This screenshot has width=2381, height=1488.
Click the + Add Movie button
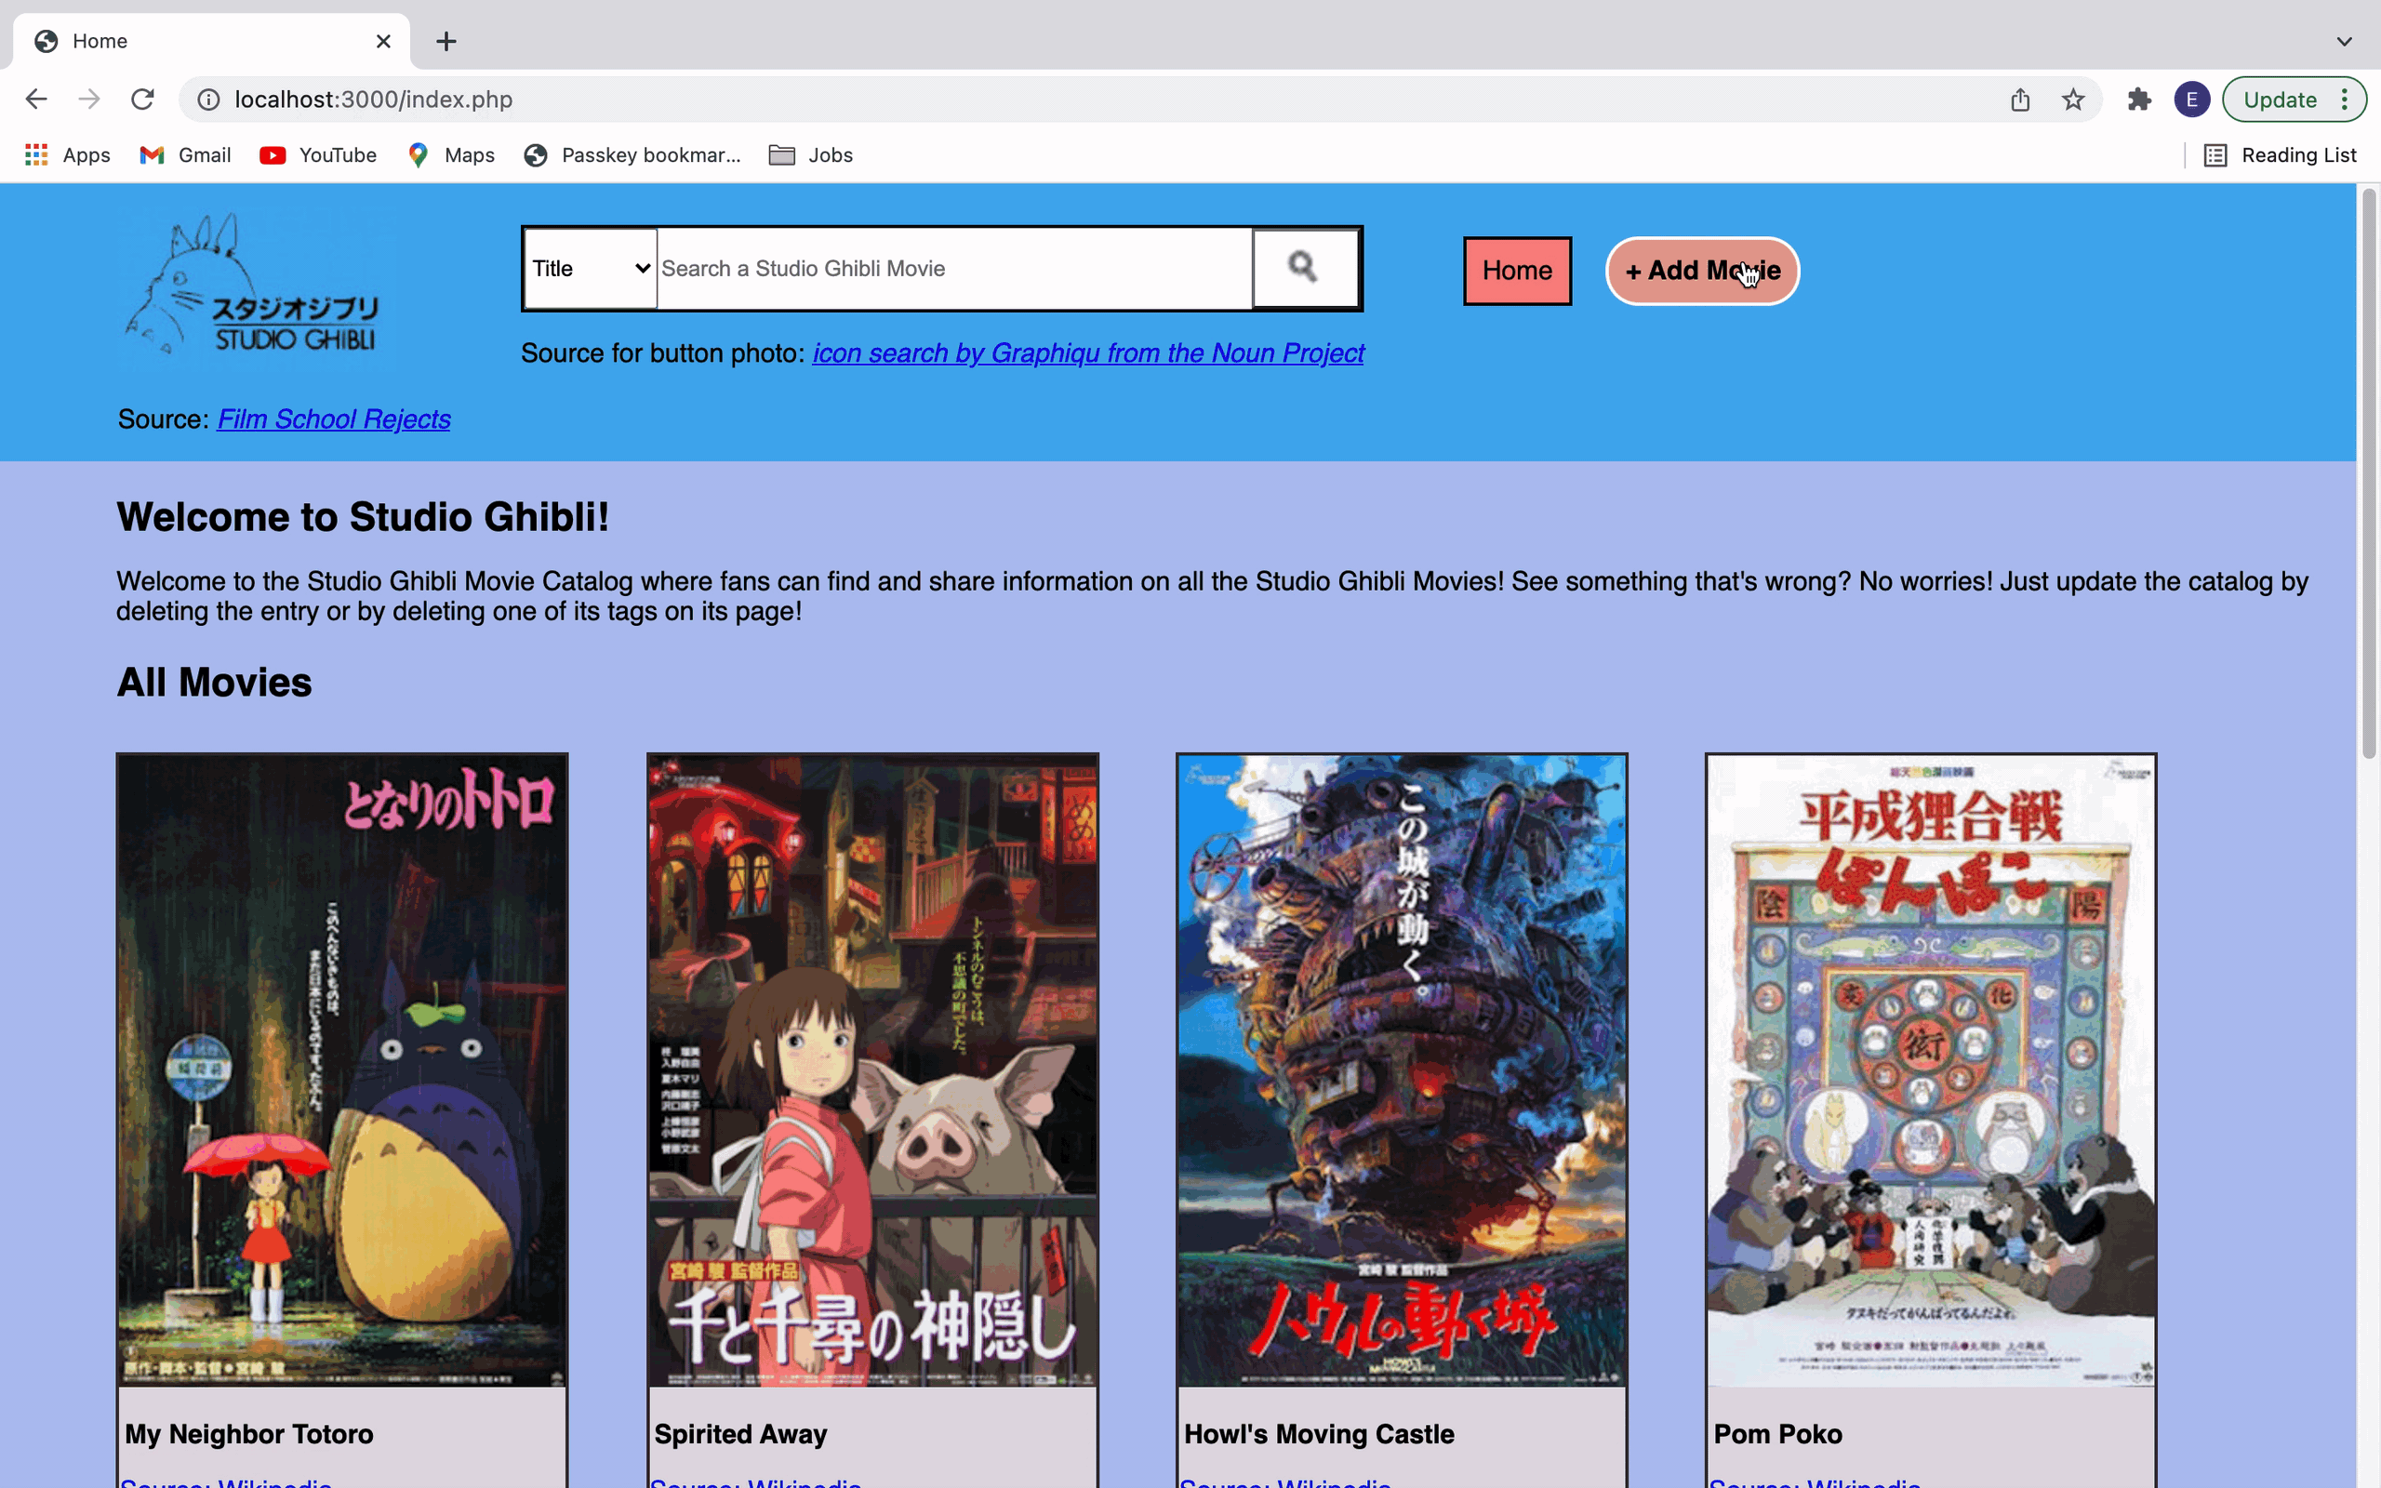(x=1701, y=271)
